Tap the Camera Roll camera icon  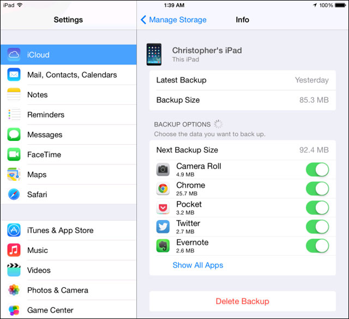(x=163, y=170)
